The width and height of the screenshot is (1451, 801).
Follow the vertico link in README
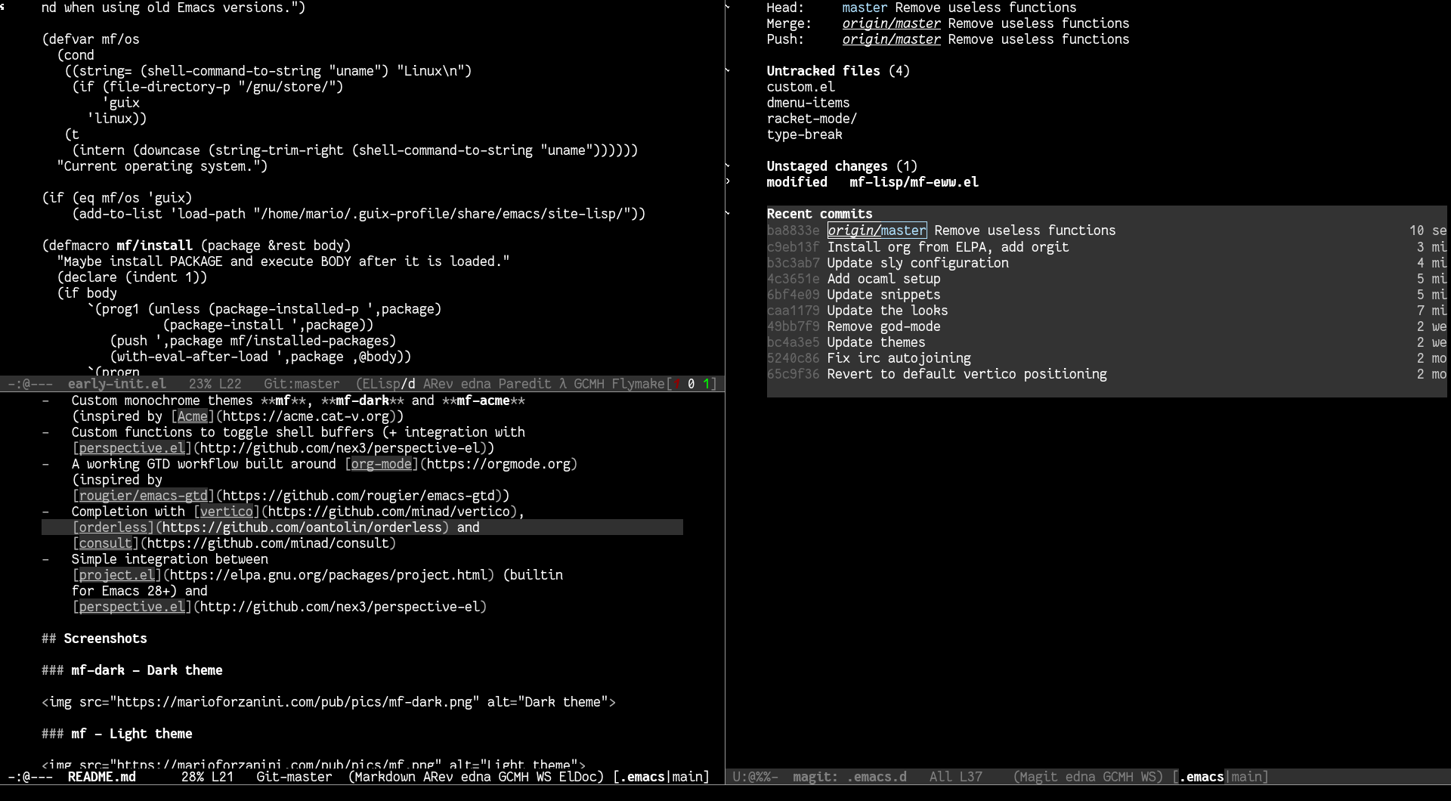click(227, 512)
